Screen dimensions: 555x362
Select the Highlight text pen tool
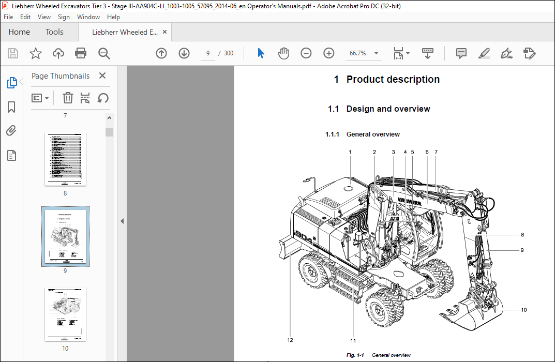click(484, 53)
